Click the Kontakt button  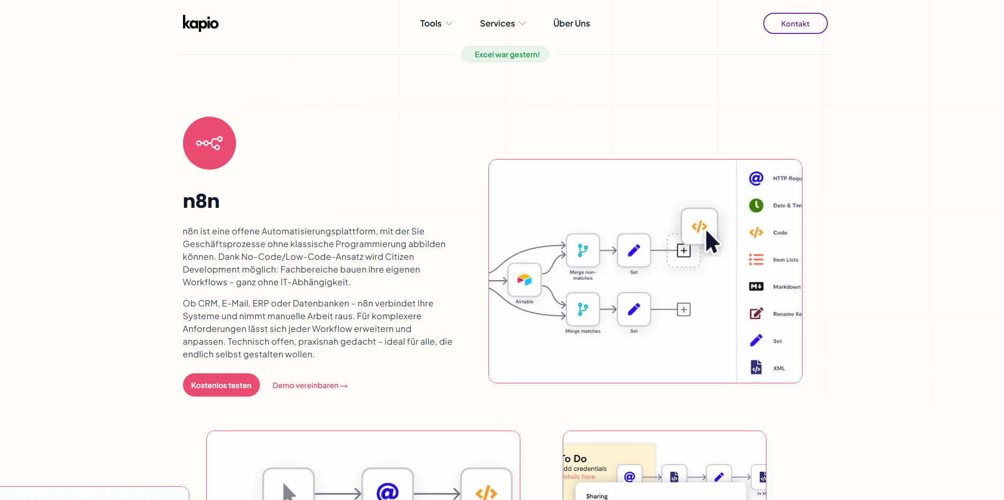pos(795,23)
